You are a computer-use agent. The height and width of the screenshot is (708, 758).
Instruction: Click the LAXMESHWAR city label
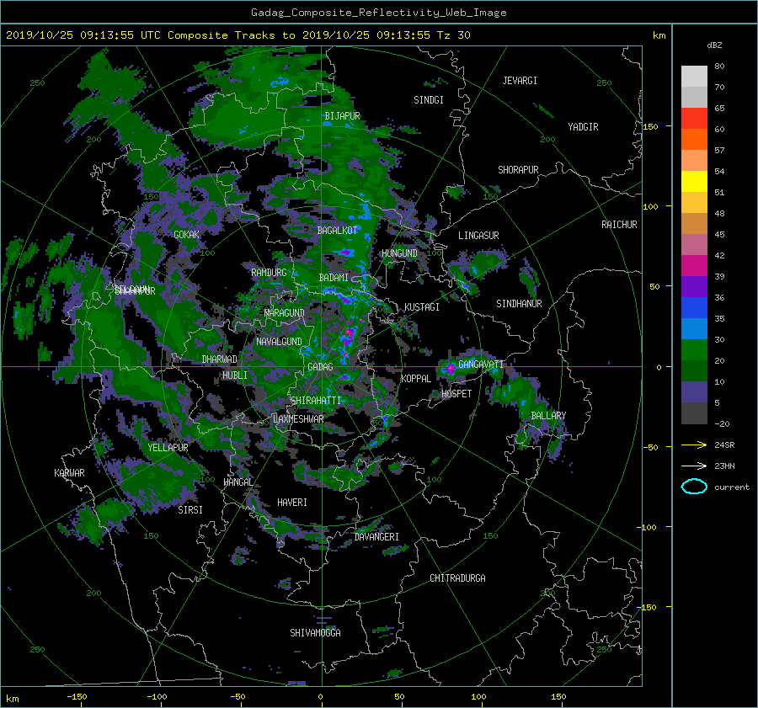click(x=298, y=419)
